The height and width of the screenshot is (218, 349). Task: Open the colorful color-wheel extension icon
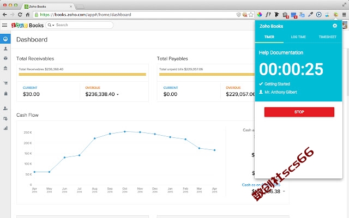pyautogui.click(x=260, y=15)
